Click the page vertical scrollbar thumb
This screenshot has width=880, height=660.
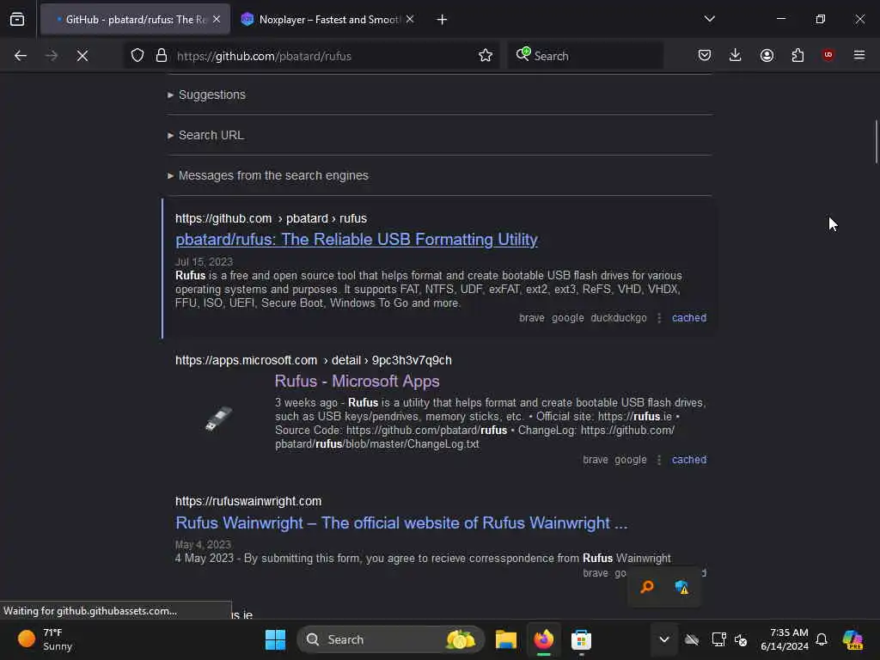pos(876,142)
